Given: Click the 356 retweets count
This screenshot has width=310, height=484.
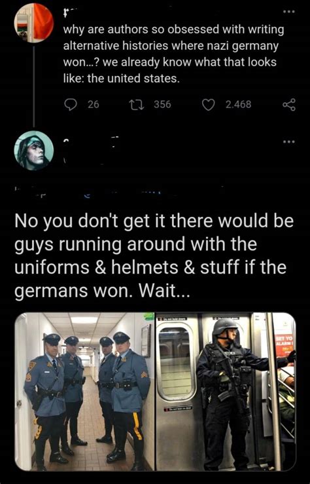Looking at the screenshot, I should pos(162,105).
